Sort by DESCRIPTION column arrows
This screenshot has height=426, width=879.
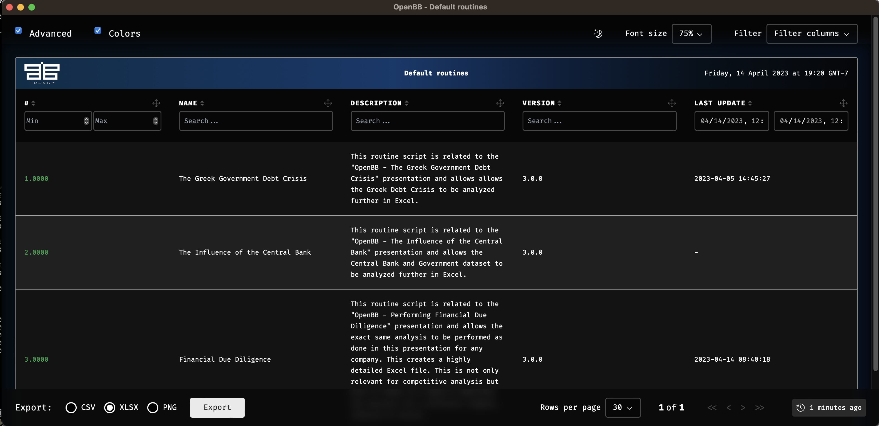pyautogui.click(x=406, y=103)
